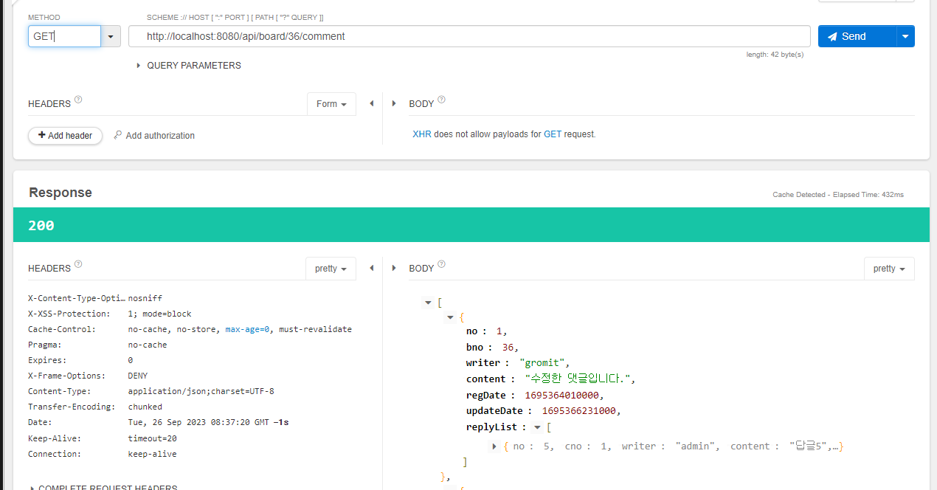
Task: Open the pretty dropdown for response headers
Action: [x=331, y=269]
